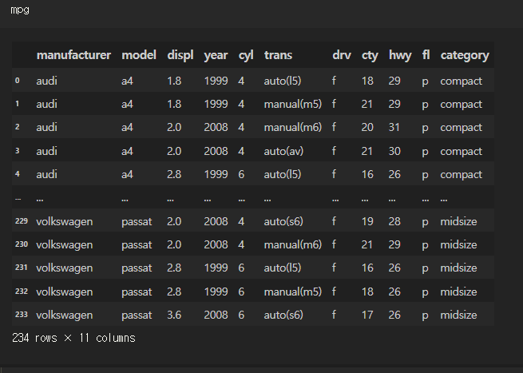Click 'passat' in row 230
The height and width of the screenshot is (373, 523).
[137, 245]
